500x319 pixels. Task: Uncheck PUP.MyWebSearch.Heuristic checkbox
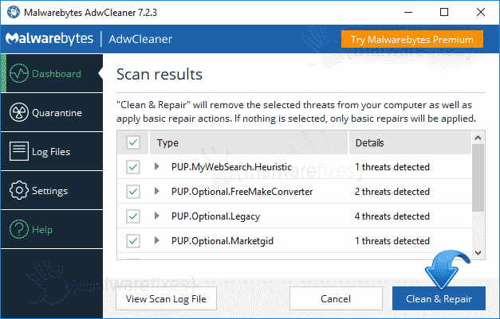pos(133,167)
